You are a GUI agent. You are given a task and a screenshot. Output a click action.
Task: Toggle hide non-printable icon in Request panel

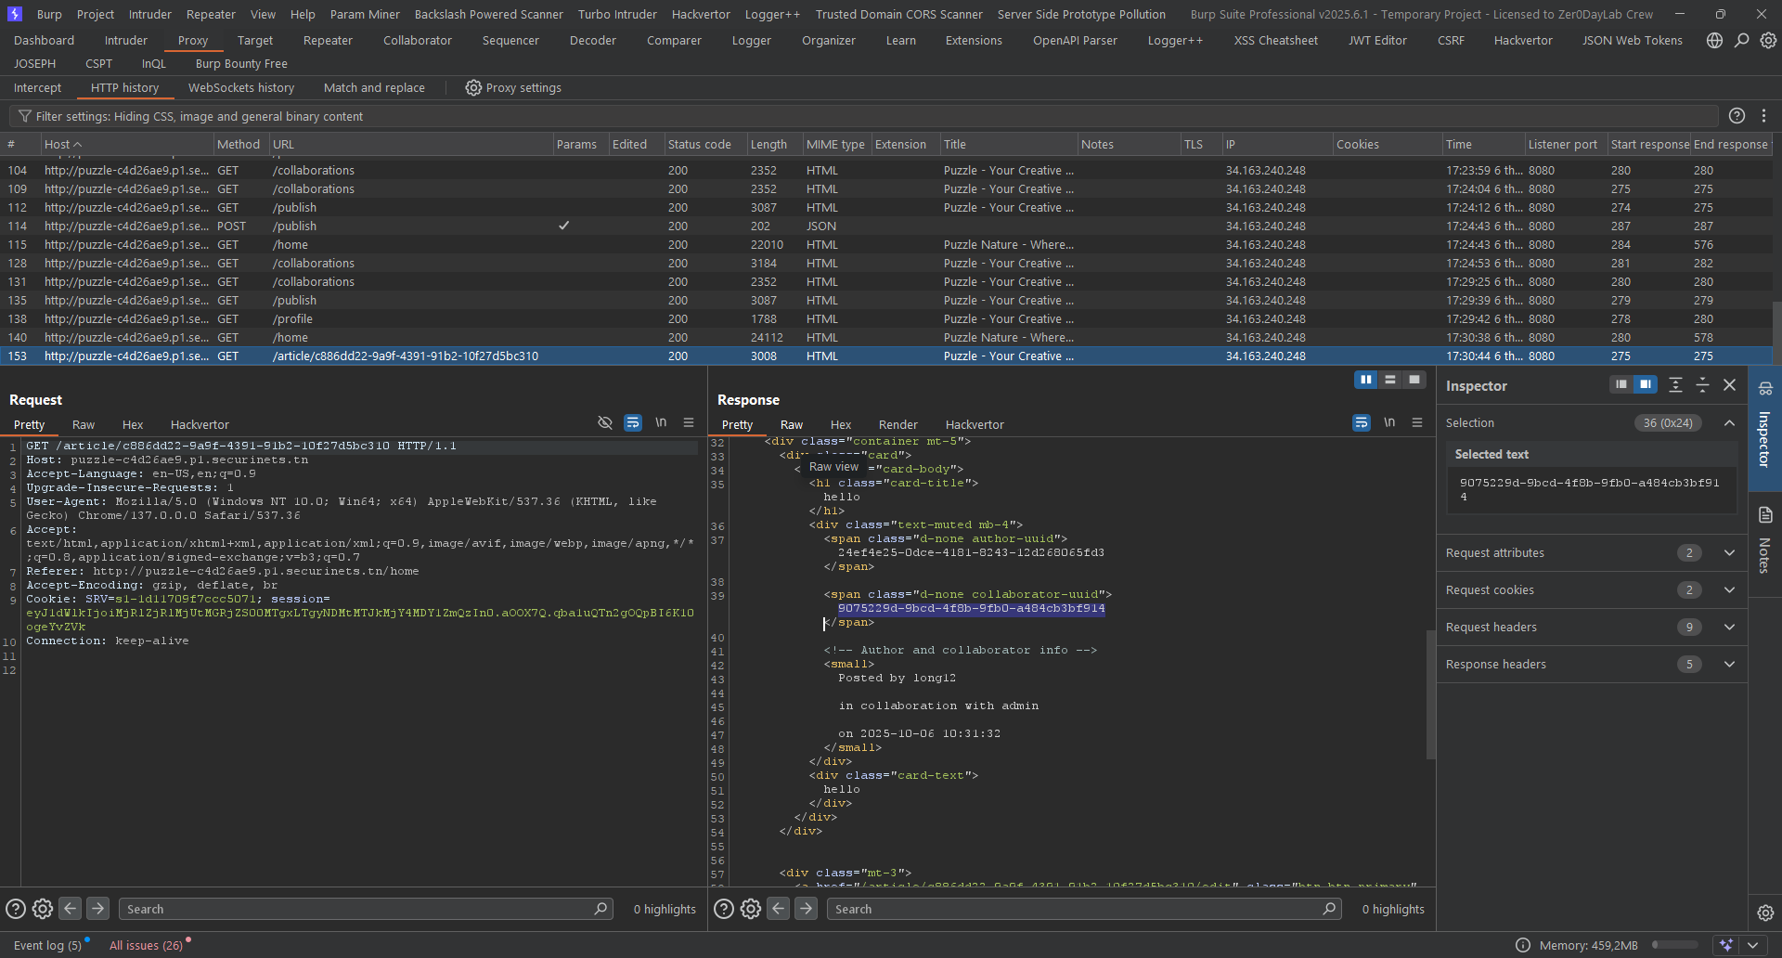[605, 423]
